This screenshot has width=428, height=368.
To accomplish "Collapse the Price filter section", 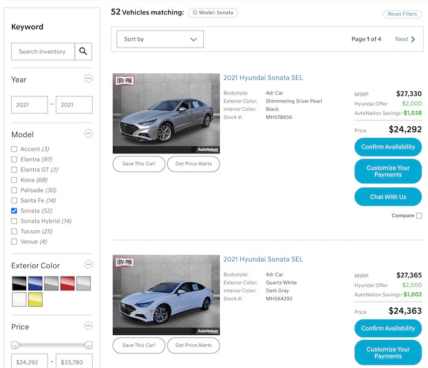I will pos(88,325).
